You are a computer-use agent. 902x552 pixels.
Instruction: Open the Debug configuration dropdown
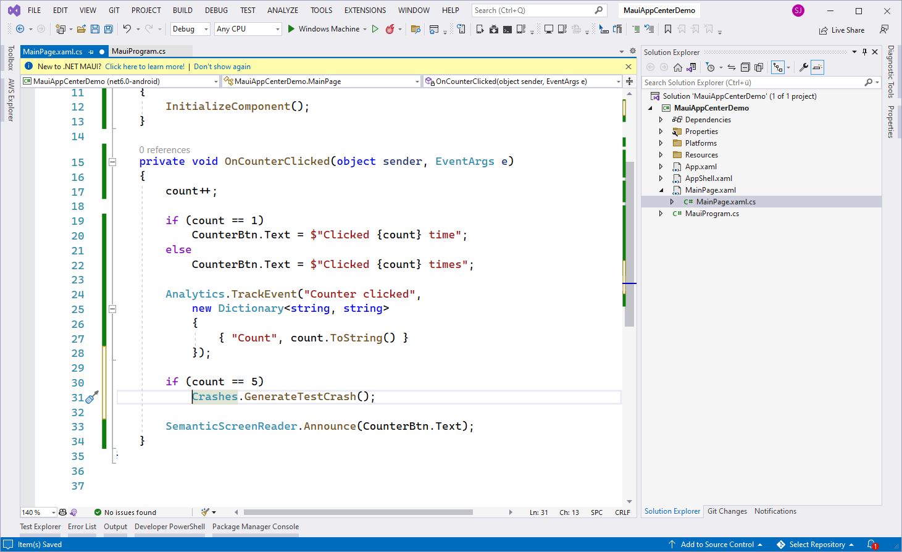click(190, 29)
